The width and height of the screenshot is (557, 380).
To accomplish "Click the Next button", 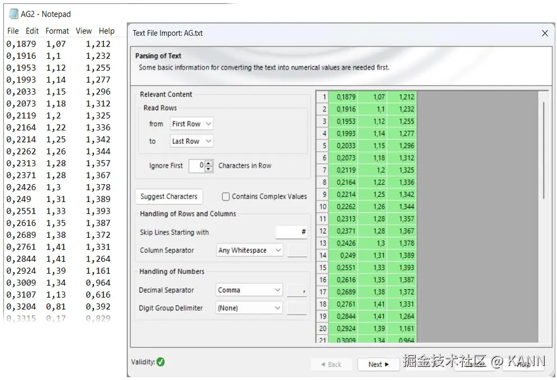I will click(x=378, y=364).
